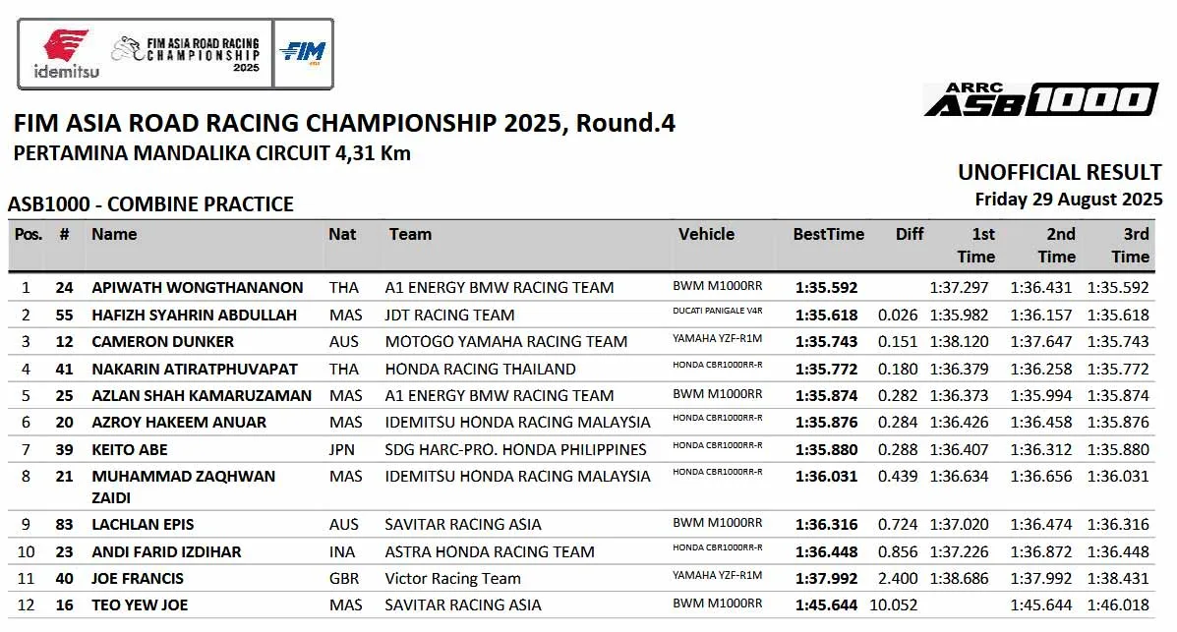This screenshot has width=1177, height=632.
Task: Click the Pos. column header
Action: click(29, 235)
